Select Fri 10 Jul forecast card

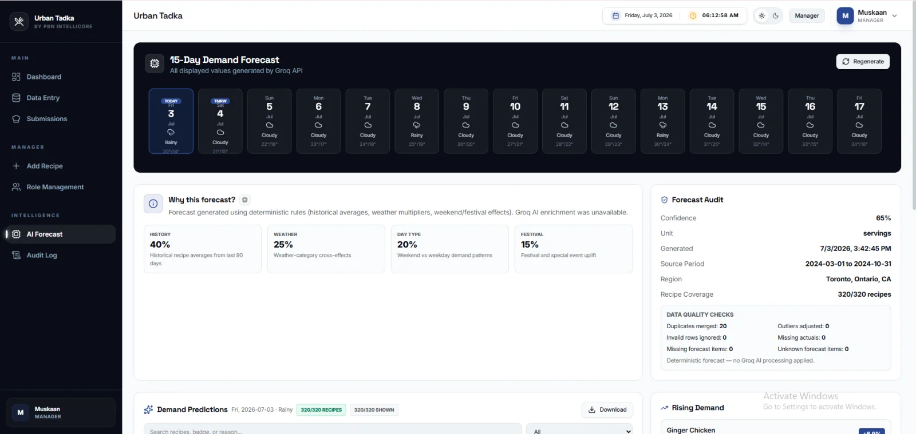(515, 121)
